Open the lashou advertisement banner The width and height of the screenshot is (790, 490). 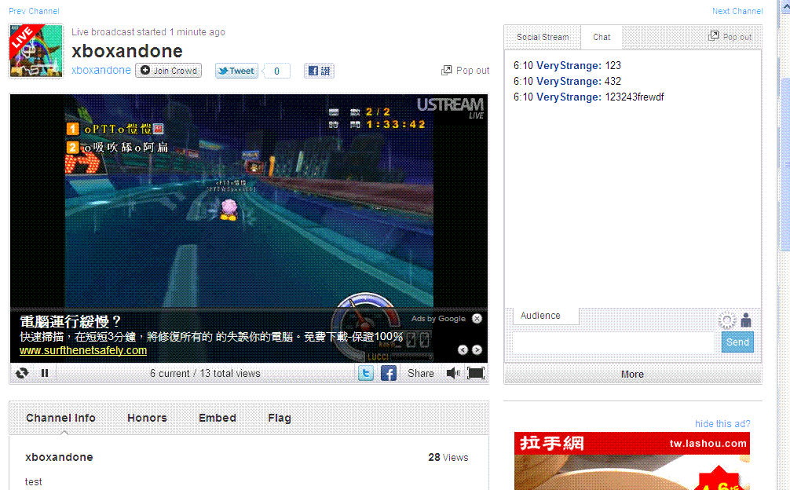(x=632, y=461)
